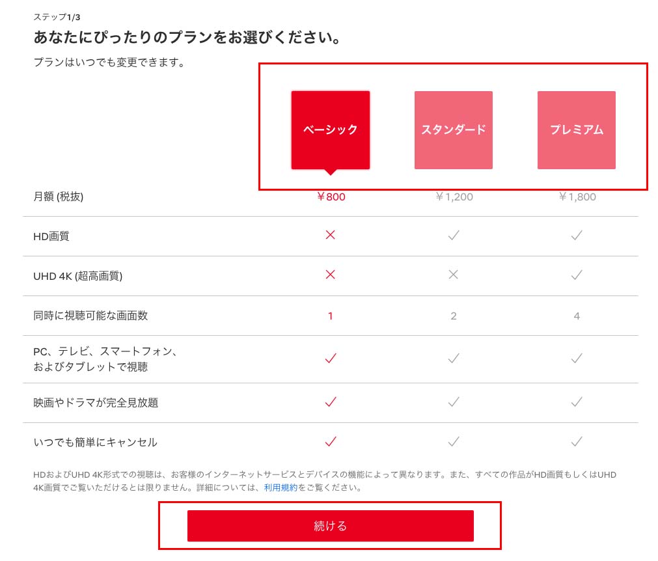
Task: Click the スタンダード checkmark in the PC、テレビ row
Action: pyautogui.click(x=453, y=357)
